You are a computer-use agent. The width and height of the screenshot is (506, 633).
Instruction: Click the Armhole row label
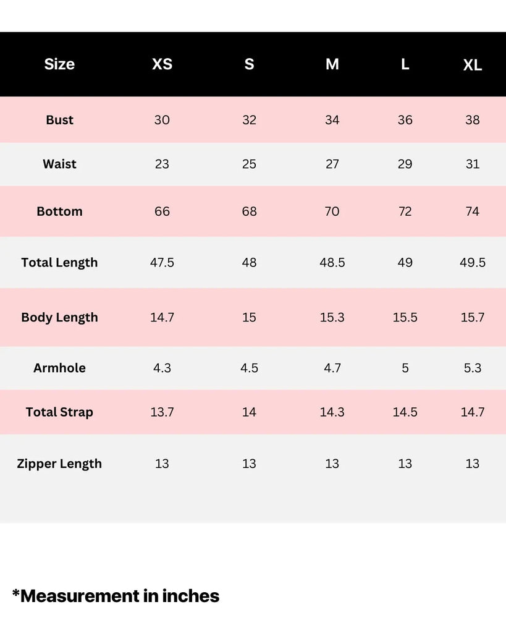(x=59, y=368)
